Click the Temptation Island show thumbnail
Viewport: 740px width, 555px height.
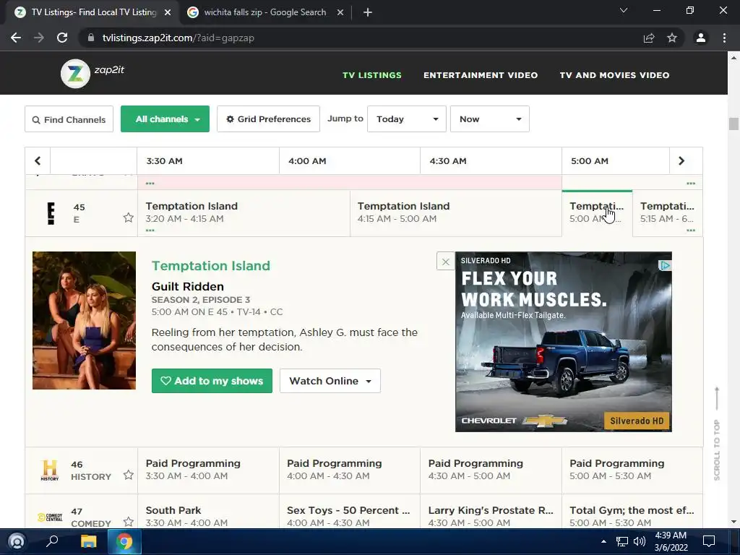coord(84,320)
